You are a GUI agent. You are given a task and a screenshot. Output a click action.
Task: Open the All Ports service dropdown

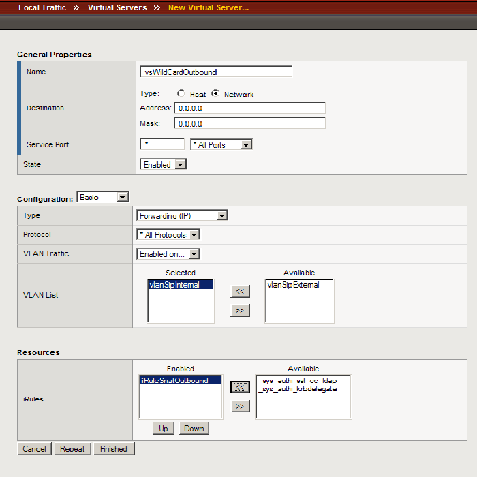coord(221,144)
